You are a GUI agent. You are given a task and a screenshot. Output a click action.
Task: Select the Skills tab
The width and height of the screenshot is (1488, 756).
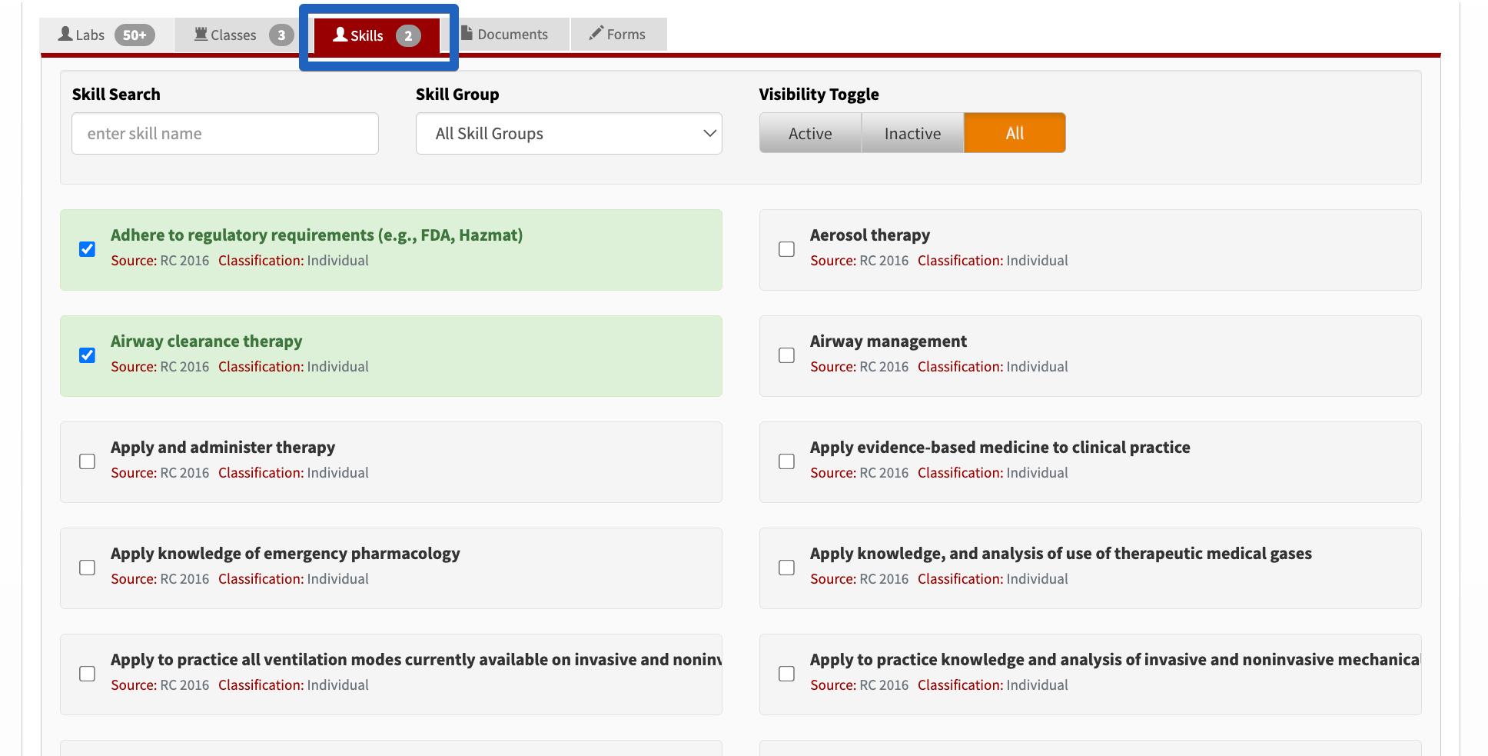(377, 35)
